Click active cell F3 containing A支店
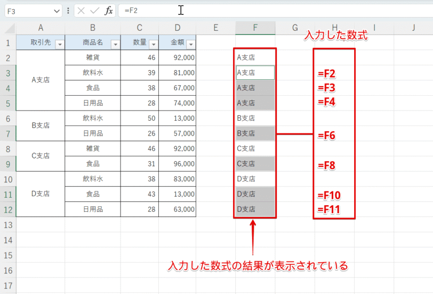The height and width of the screenshot is (294, 433). pos(255,73)
